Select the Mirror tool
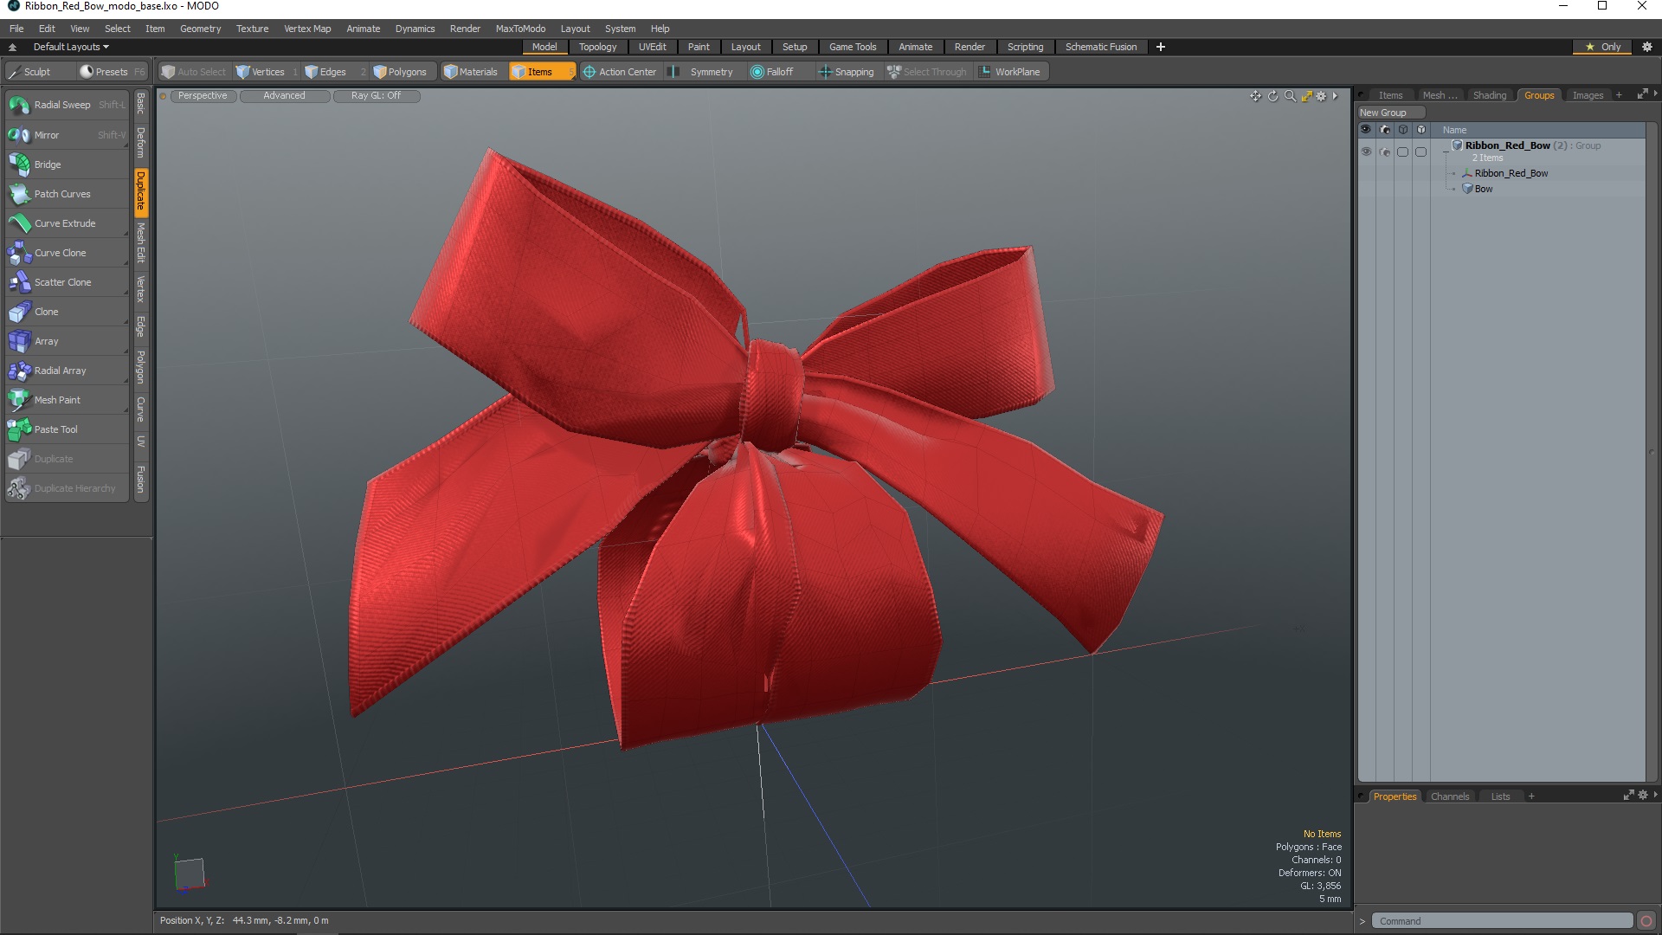This screenshot has height=935, width=1662. (x=46, y=135)
